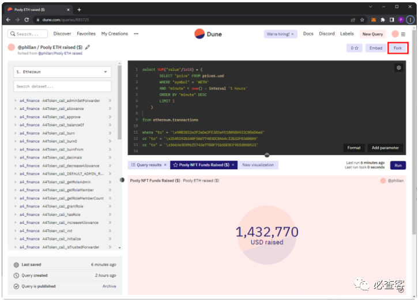Open Favorites in the top navigation

coord(86,33)
